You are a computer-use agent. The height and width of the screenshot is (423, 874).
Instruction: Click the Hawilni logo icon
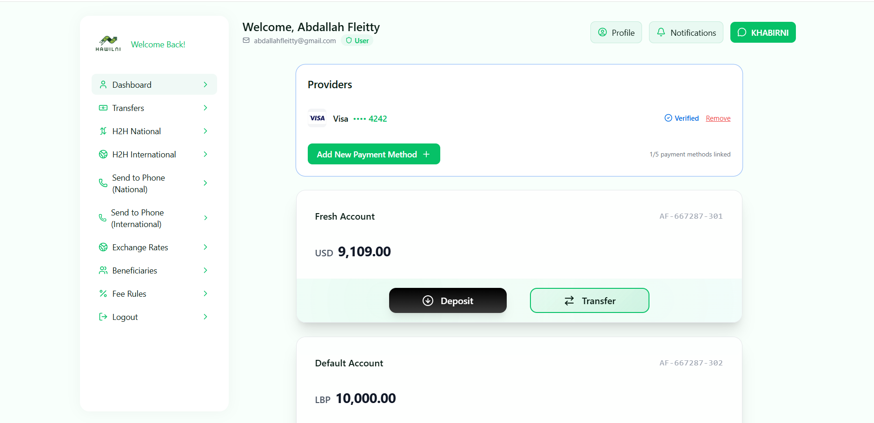(108, 44)
